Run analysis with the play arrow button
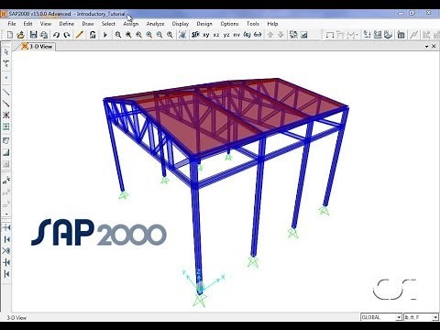 coord(105,35)
